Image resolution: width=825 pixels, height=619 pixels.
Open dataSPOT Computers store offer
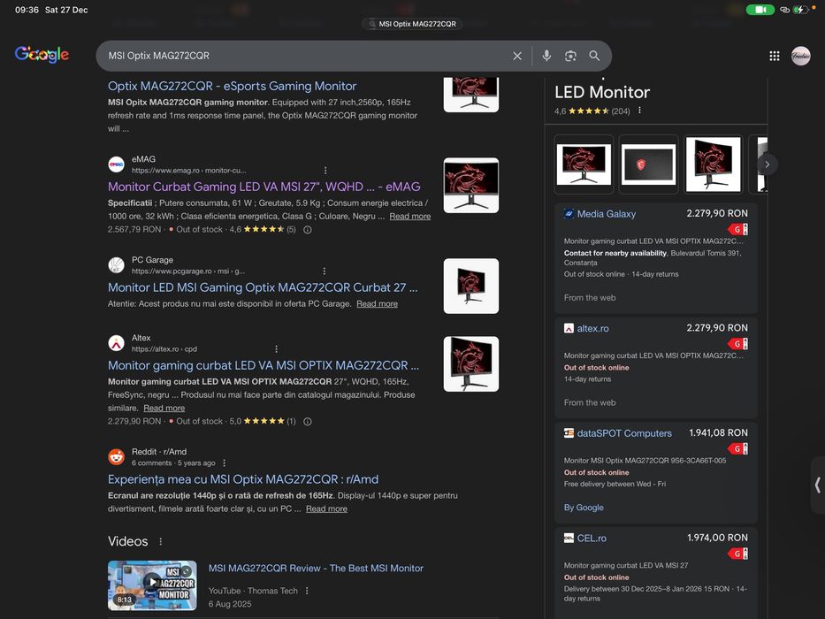click(655, 473)
